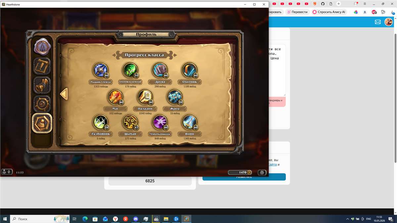Click the 'Охотник' class name banner
This screenshot has width=397, height=223.
(190, 82)
